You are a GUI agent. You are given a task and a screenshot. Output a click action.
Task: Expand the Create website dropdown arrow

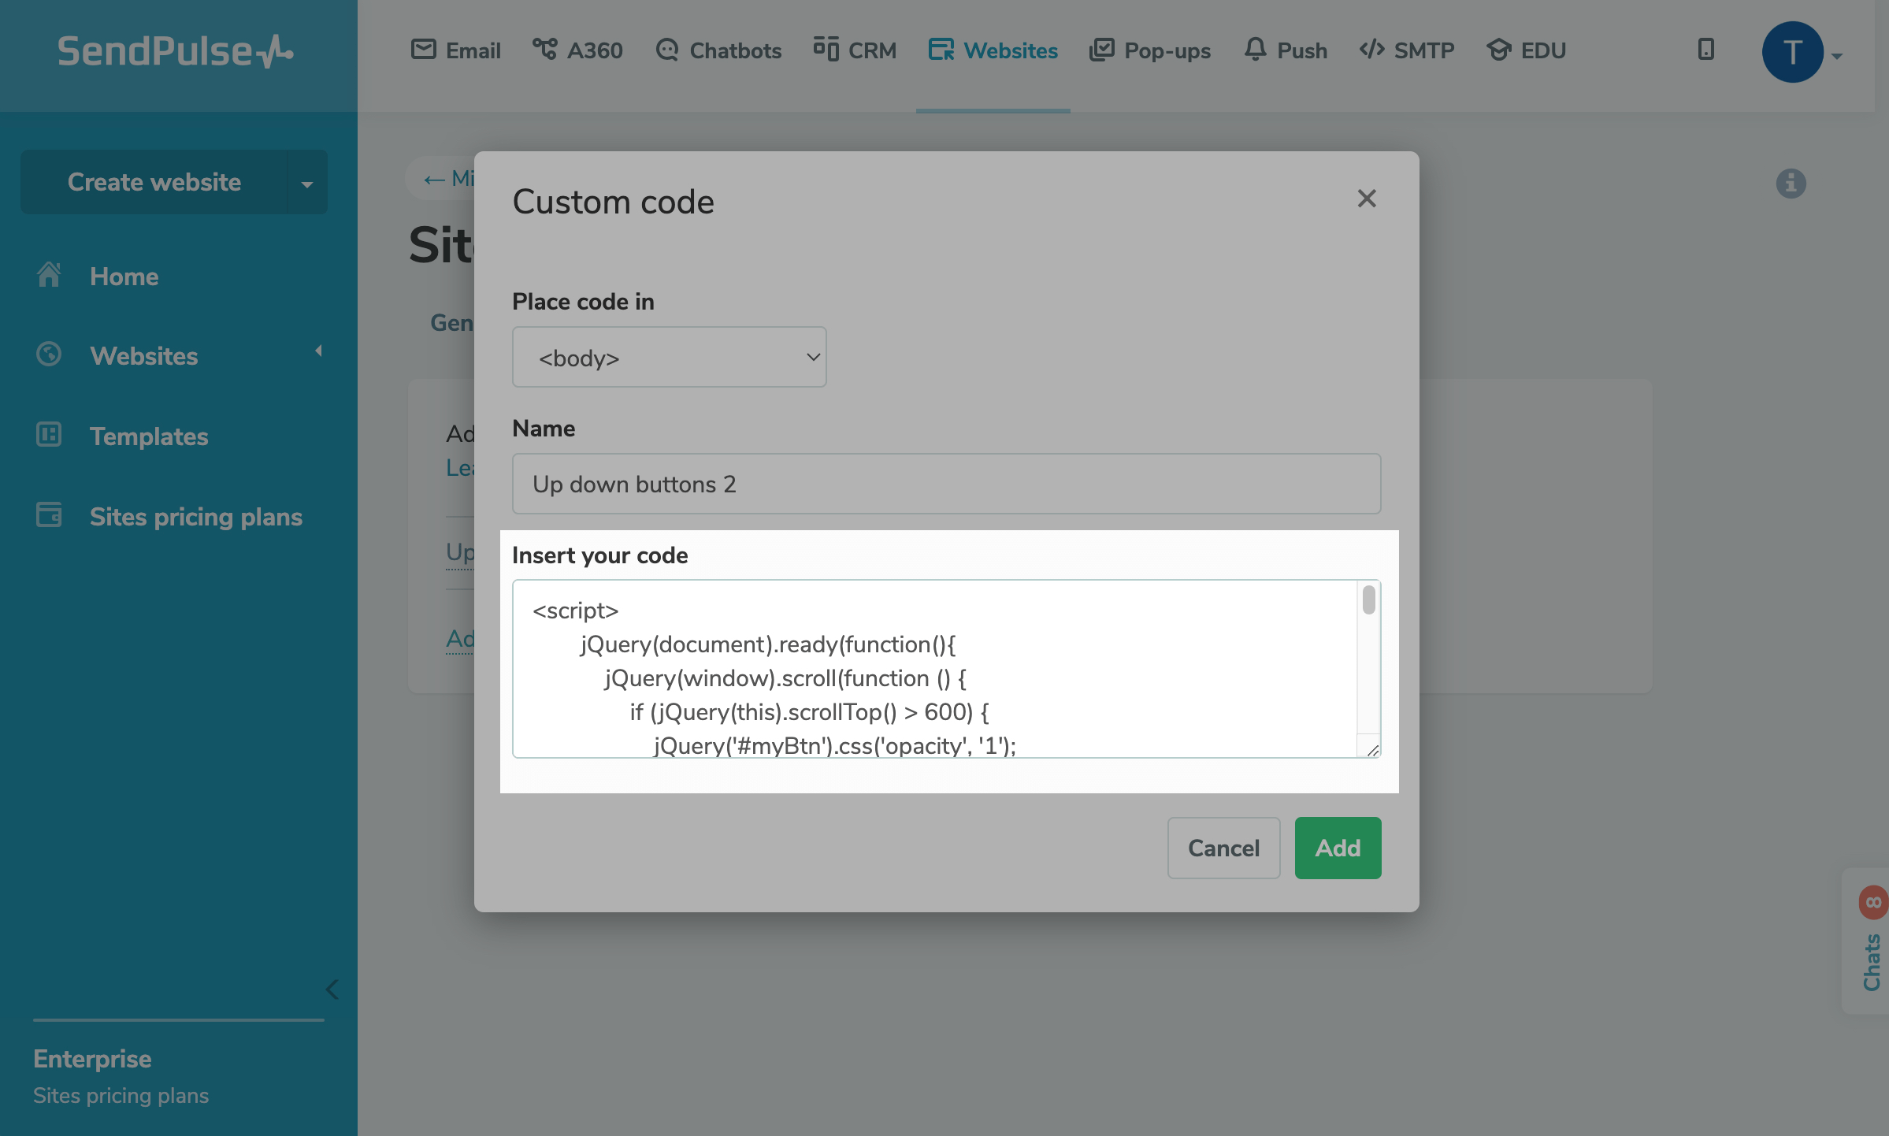tap(307, 183)
